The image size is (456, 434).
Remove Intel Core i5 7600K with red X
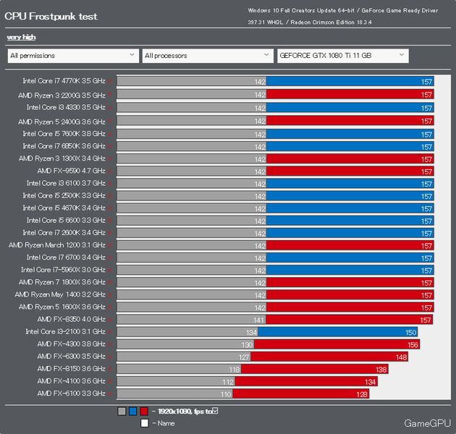coord(109,135)
